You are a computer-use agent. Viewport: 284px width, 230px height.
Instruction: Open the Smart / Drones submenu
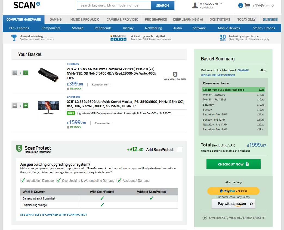[264, 28]
